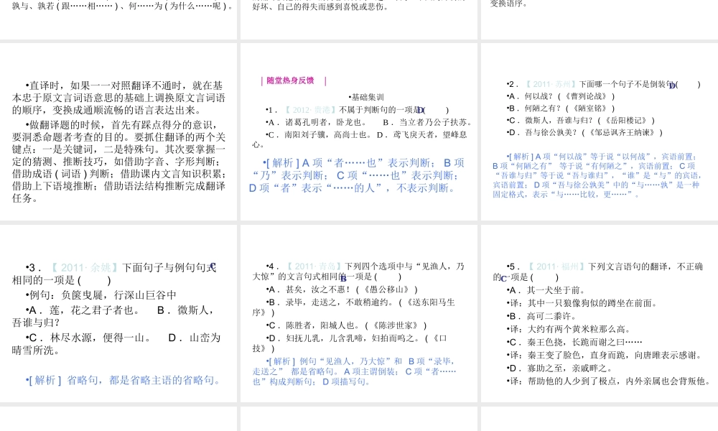Click option D．吾与徐公孰美？

tap(584, 132)
